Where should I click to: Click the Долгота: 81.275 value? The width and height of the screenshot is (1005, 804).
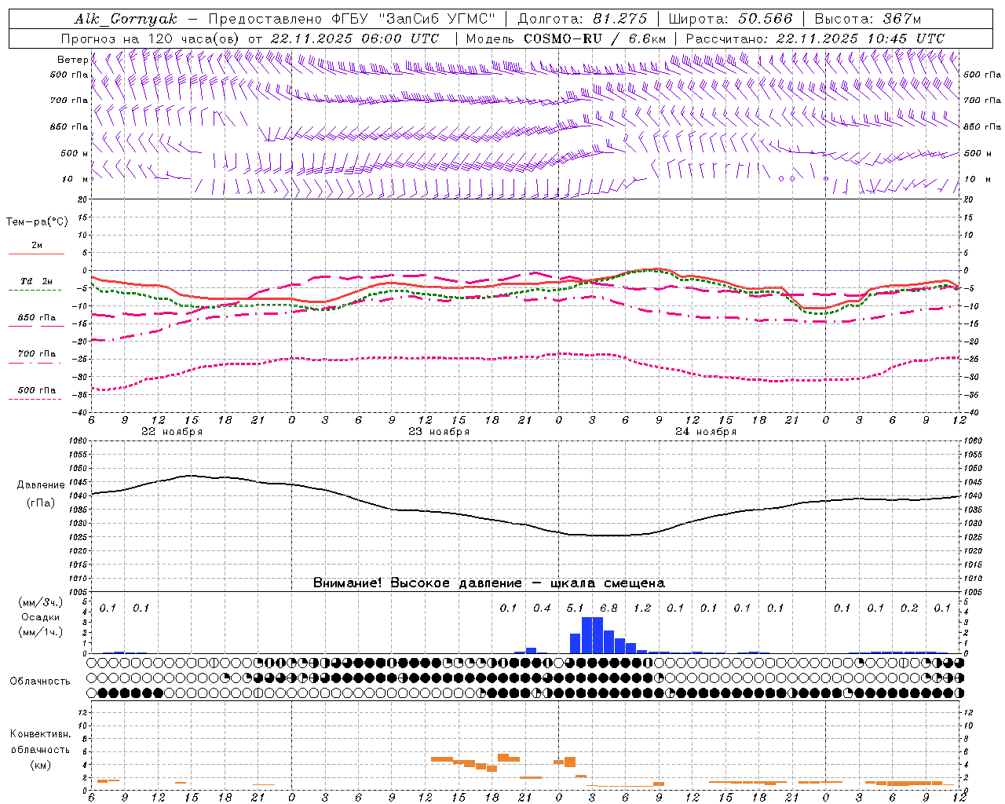(x=583, y=19)
